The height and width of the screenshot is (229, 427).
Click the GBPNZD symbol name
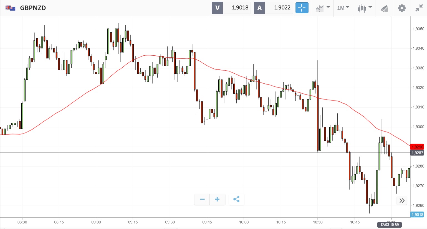point(33,8)
